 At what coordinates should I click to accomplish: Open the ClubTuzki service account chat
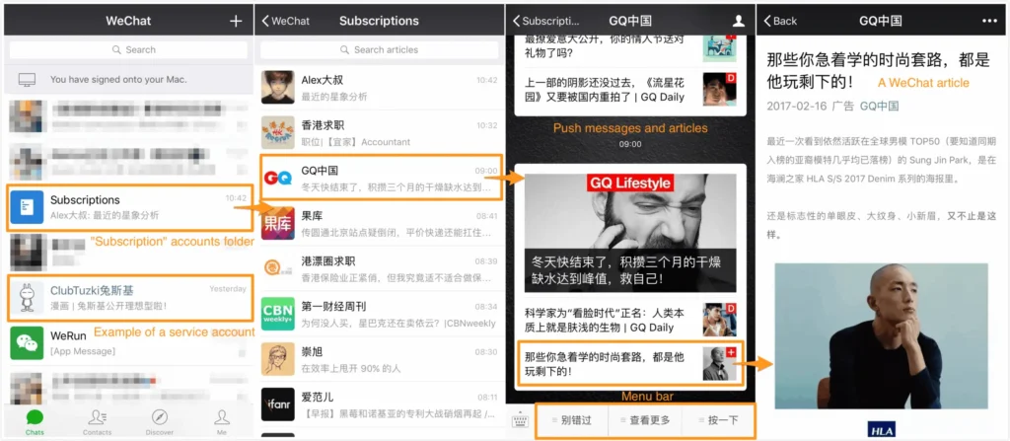(129, 297)
